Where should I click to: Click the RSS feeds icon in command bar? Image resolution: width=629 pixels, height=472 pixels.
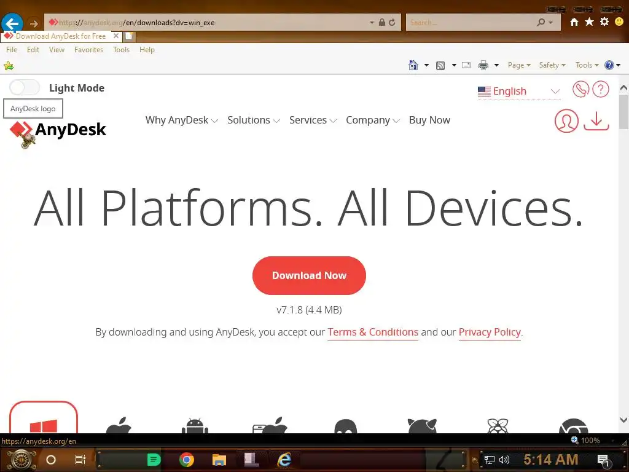click(x=440, y=65)
